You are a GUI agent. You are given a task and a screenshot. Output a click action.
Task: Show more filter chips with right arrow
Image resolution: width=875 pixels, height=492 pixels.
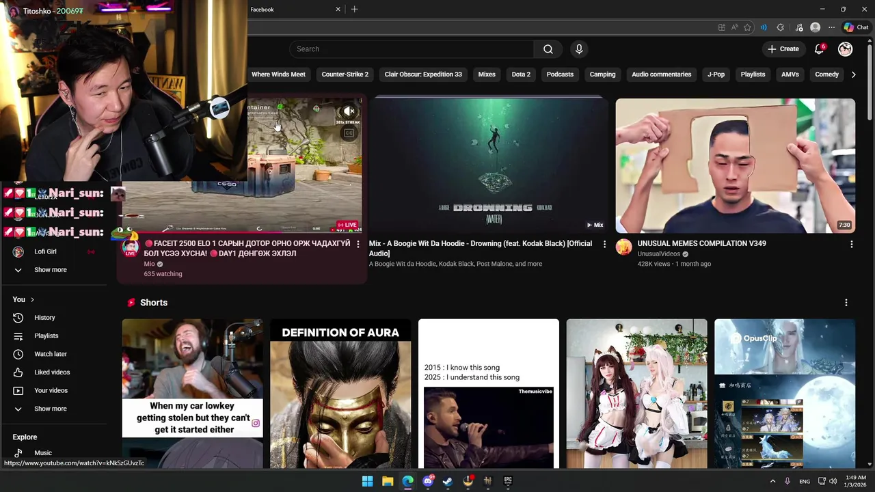tap(853, 74)
